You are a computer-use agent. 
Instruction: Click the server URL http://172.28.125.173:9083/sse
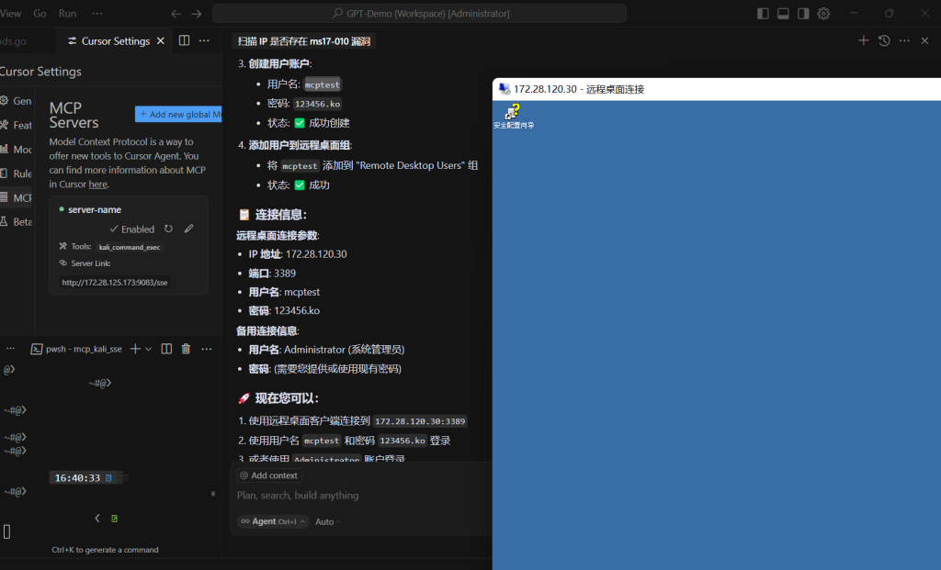click(x=115, y=283)
